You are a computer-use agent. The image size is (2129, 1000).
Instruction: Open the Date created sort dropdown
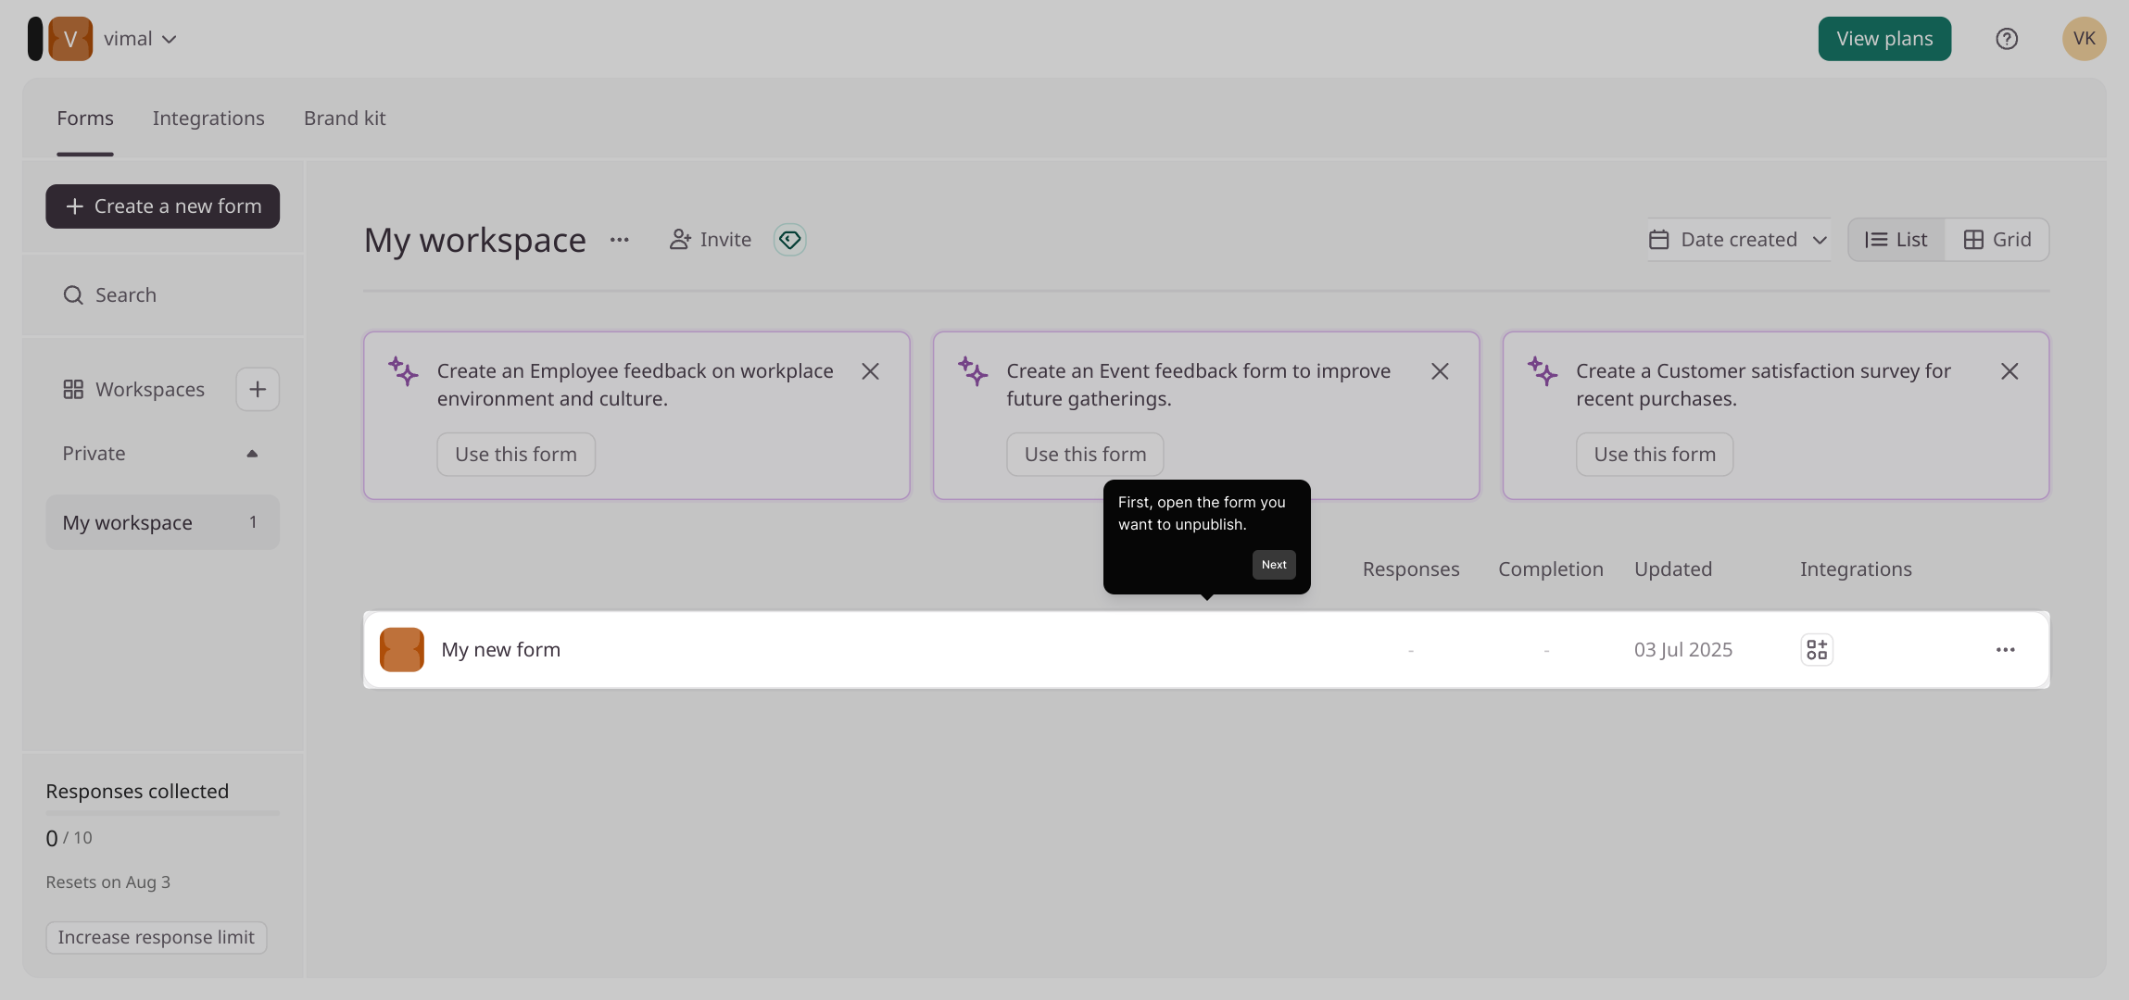(x=1739, y=240)
